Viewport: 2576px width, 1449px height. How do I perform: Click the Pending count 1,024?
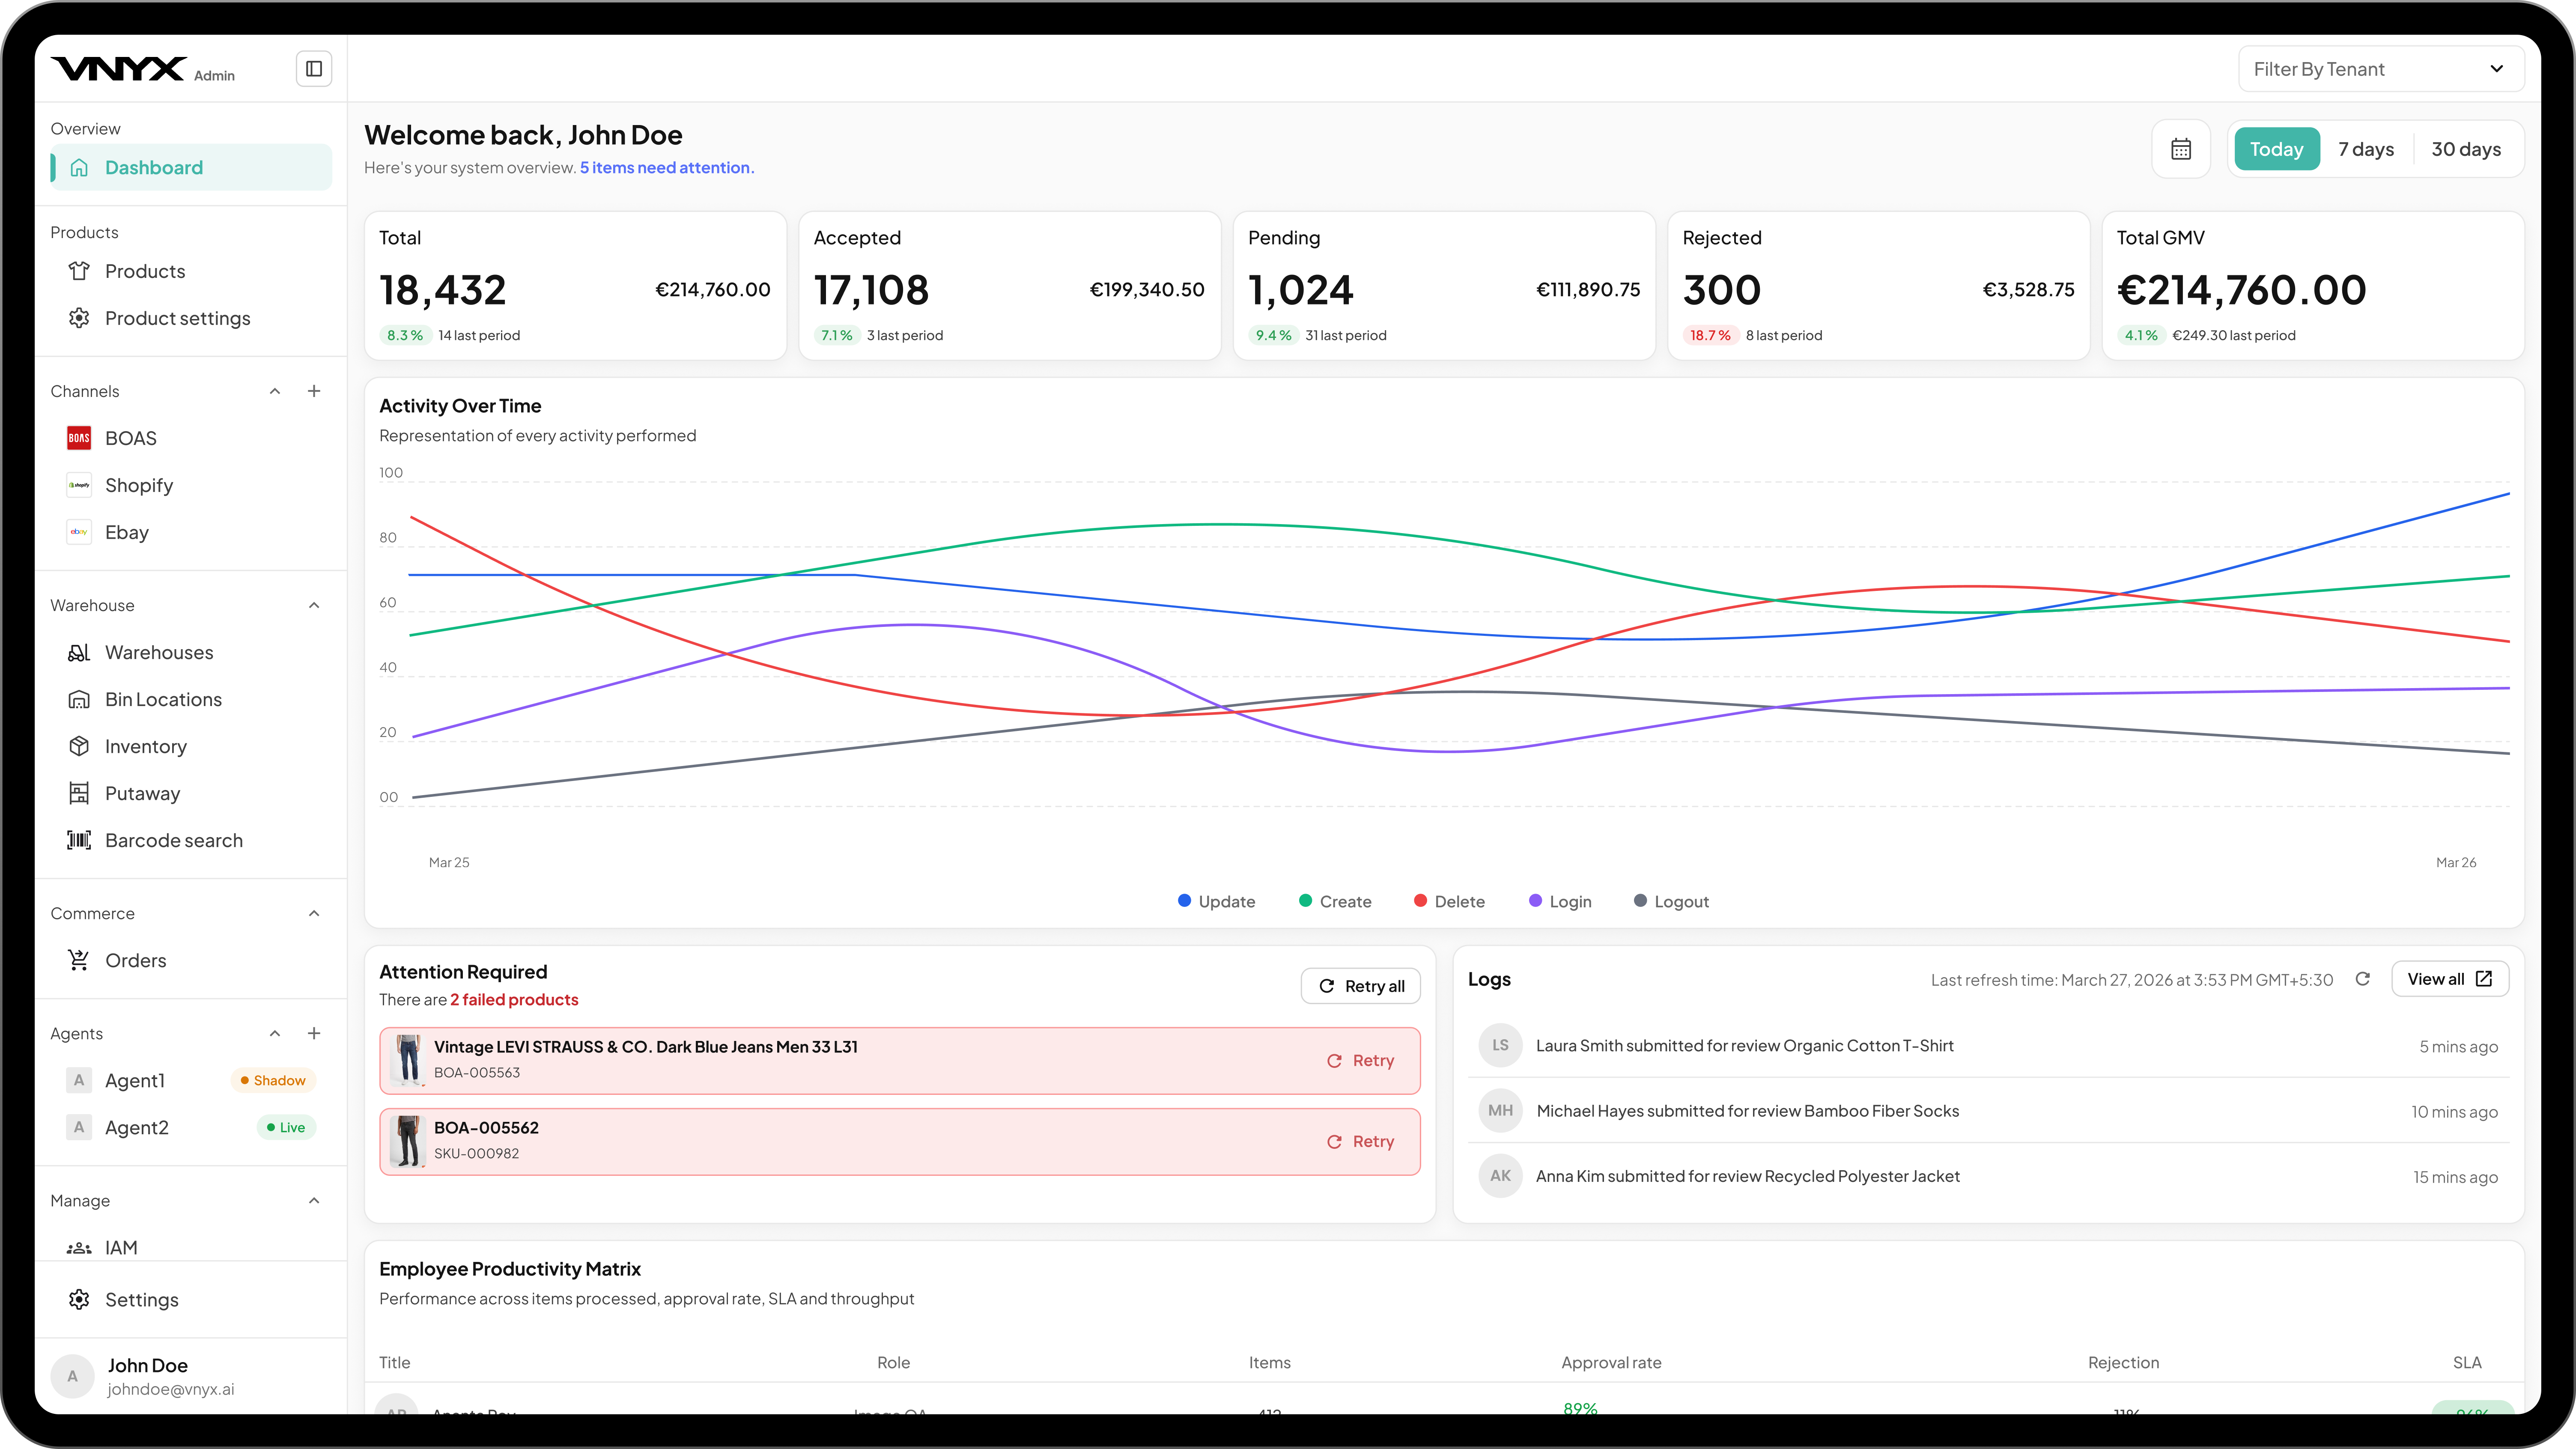coord(1301,290)
